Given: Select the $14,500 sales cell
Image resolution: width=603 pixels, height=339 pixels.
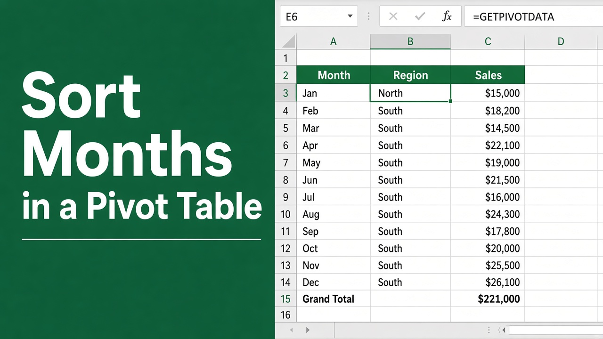Looking at the screenshot, I should pyautogui.click(x=488, y=128).
